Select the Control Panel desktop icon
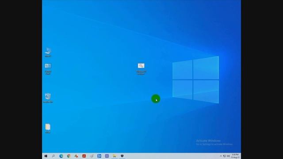This screenshot has height=159, width=283. (x=48, y=69)
